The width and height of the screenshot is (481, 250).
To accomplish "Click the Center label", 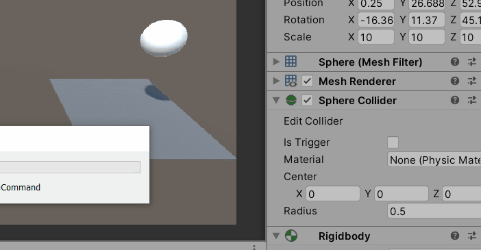I will pyautogui.click(x=300, y=177).
